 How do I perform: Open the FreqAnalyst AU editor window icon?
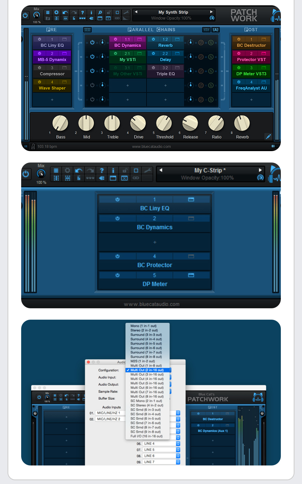[x=265, y=82]
